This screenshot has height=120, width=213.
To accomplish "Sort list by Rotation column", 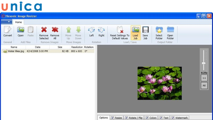I will pyautogui.click(x=89, y=47).
